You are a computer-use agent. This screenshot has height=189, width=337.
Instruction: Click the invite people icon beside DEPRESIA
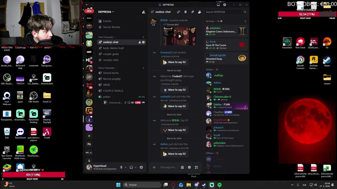pyautogui.click(x=143, y=12)
